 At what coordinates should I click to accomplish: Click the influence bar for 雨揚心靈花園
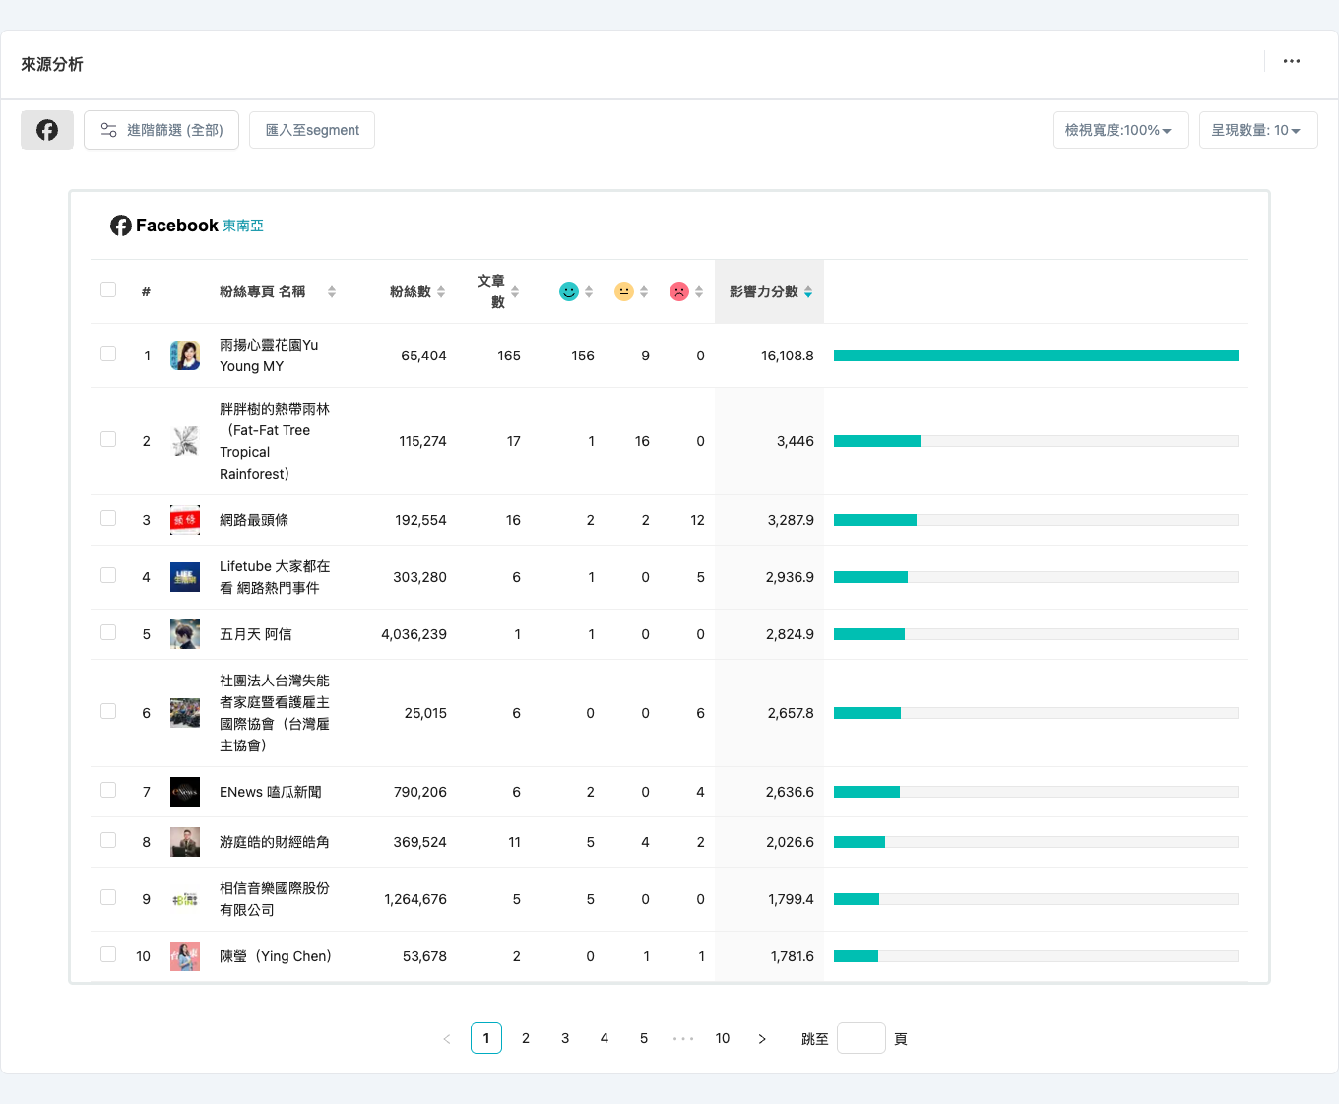pyautogui.click(x=1036, y=356)
